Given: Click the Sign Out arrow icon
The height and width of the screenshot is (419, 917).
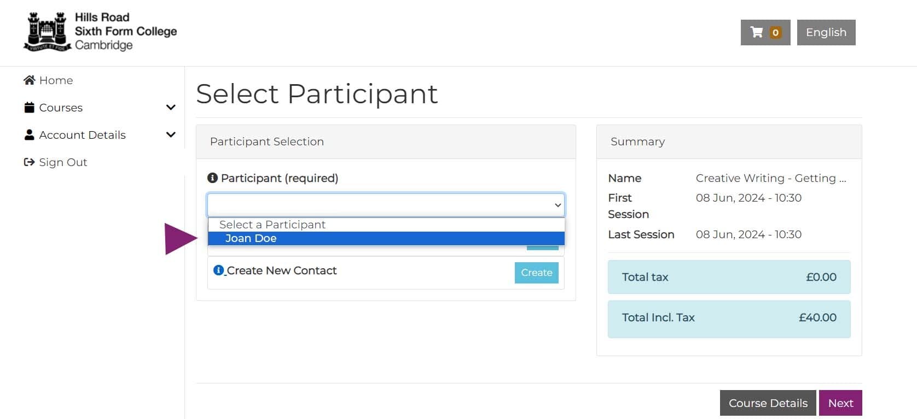Looking at the screenshot, I should (30, 162).
